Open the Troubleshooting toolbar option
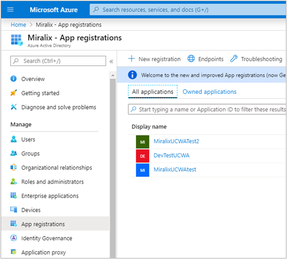The width and height of the screenshot is (287, 259). (x=256, y=59)
